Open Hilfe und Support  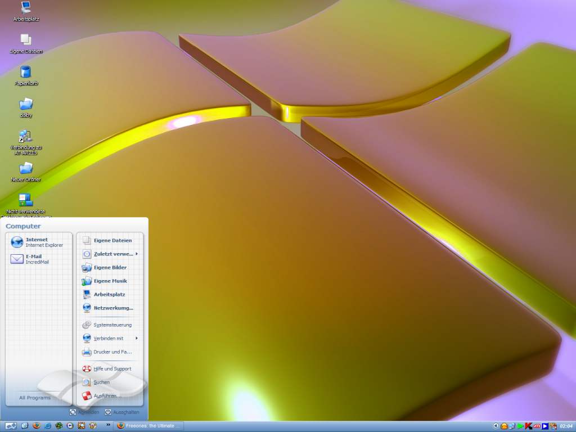click(110, 369)
